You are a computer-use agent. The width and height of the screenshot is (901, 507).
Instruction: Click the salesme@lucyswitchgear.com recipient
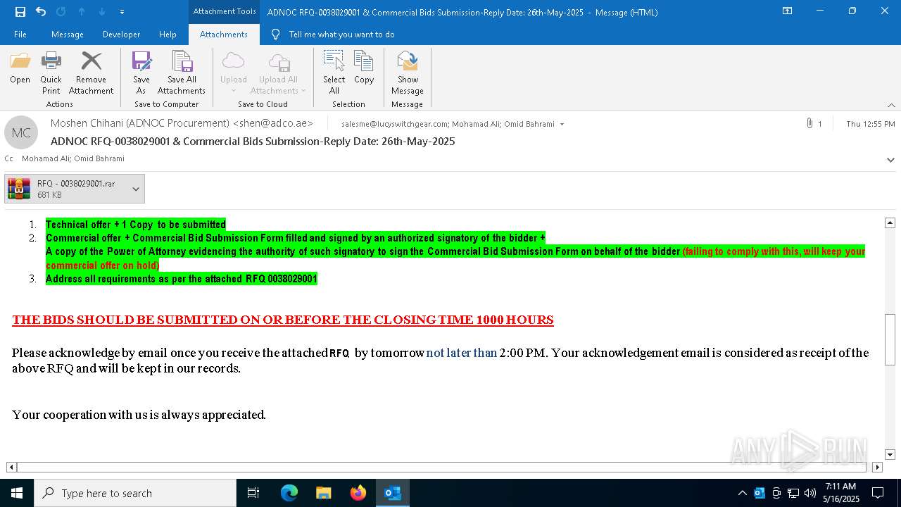[394, 124]
